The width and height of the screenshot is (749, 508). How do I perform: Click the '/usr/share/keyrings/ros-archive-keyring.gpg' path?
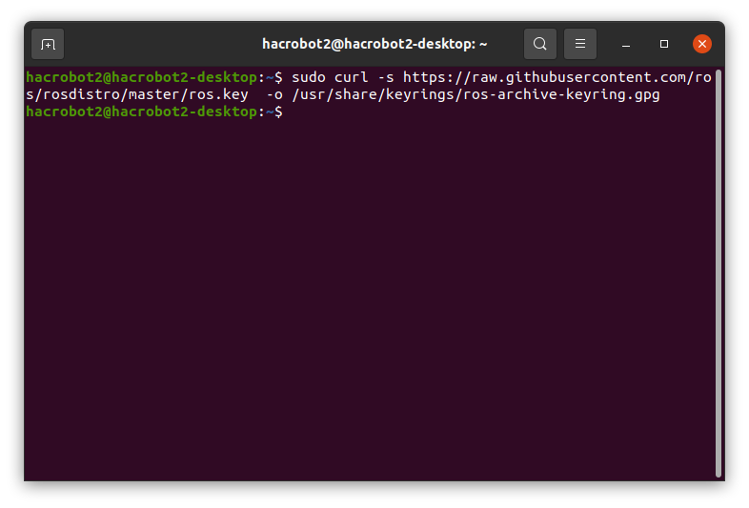tap(476, 94)
